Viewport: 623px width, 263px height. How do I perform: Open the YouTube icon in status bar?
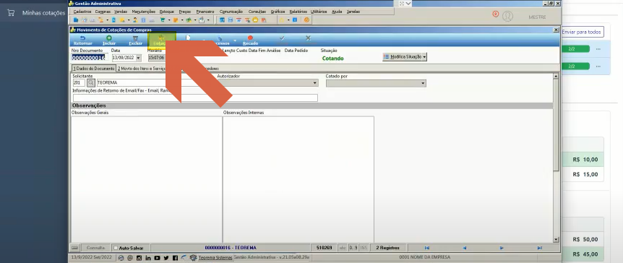coord(157,258)
